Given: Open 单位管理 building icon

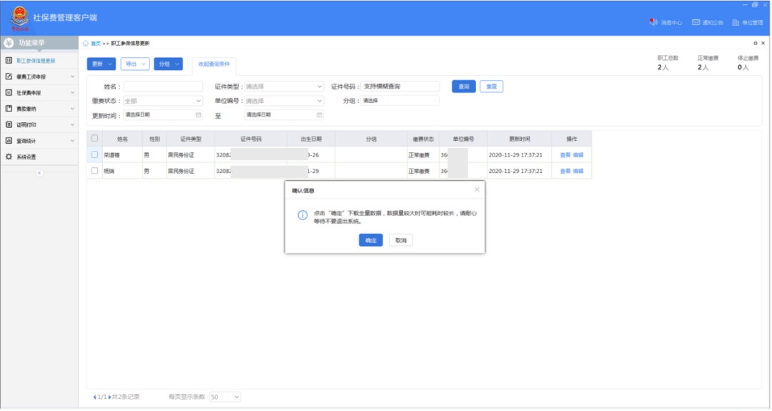Looking at the screenshot, I should [736, 23].
